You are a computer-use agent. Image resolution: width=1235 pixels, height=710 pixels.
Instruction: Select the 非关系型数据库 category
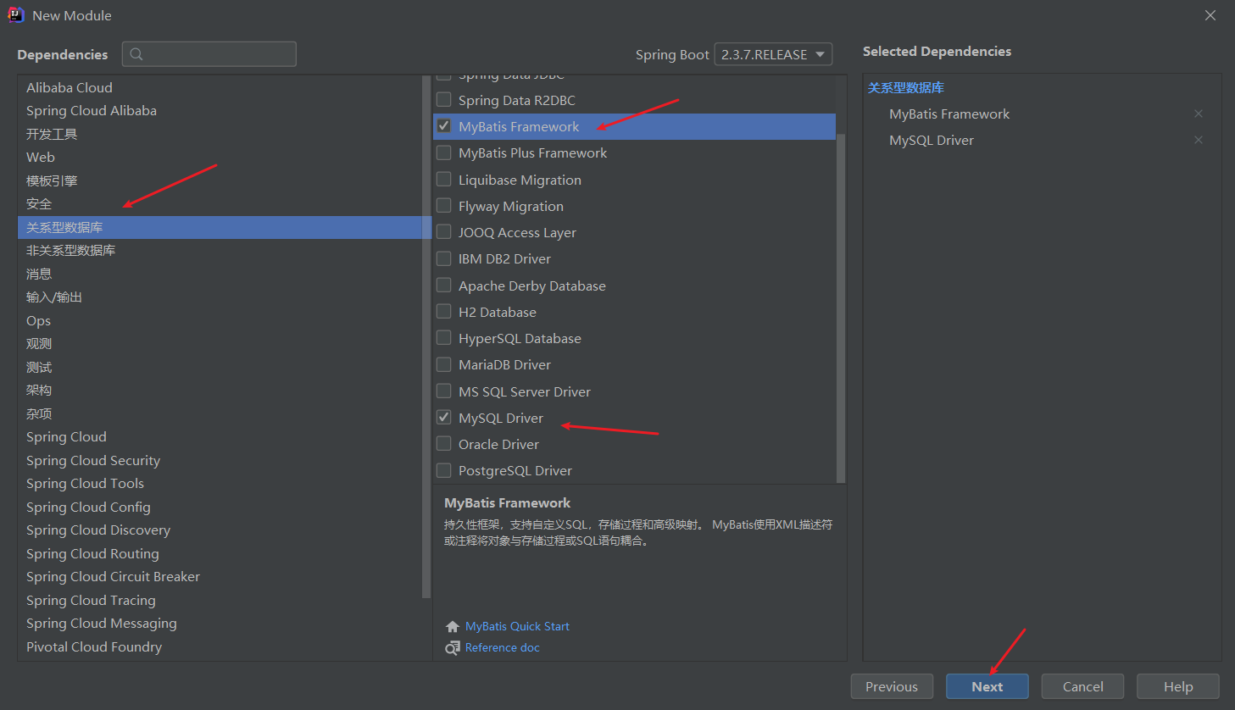(220, 250)
